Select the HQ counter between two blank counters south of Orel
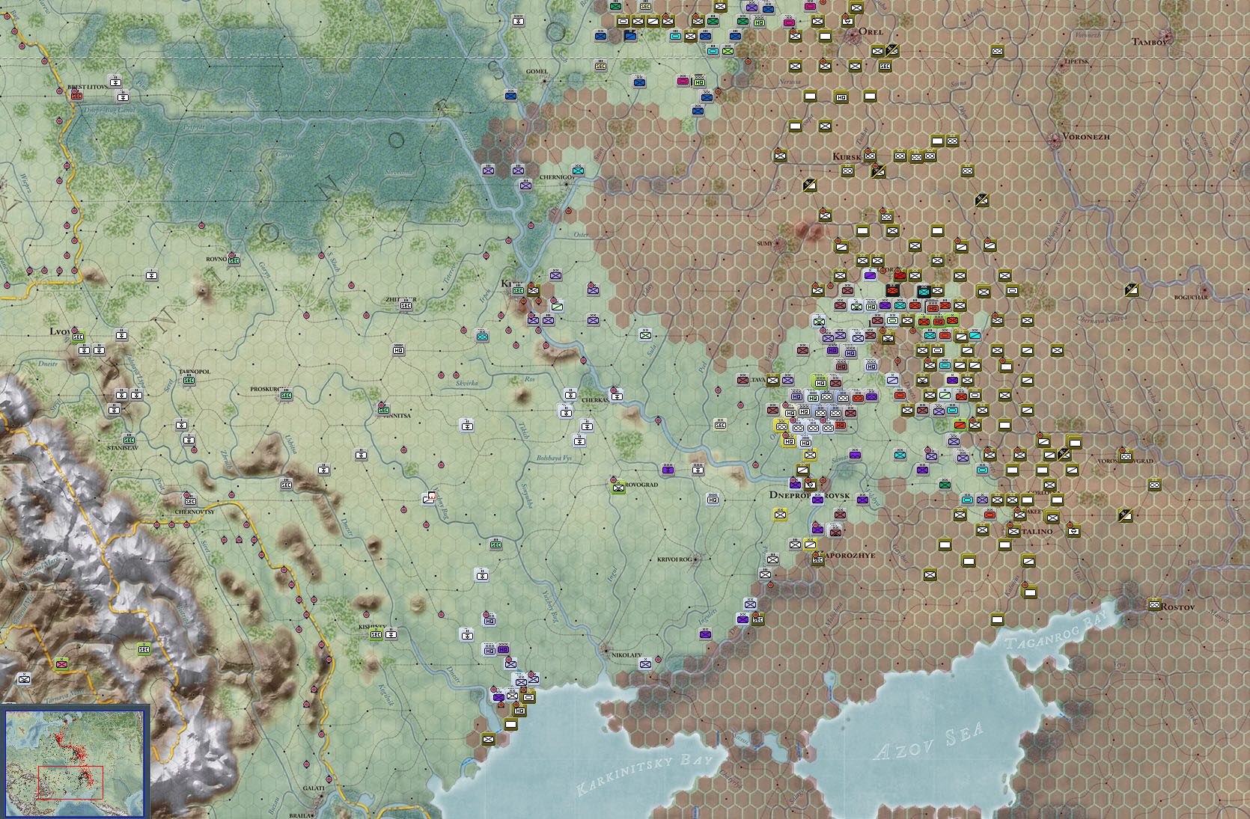Screen dimensions: 1250x819 point(841,96)
